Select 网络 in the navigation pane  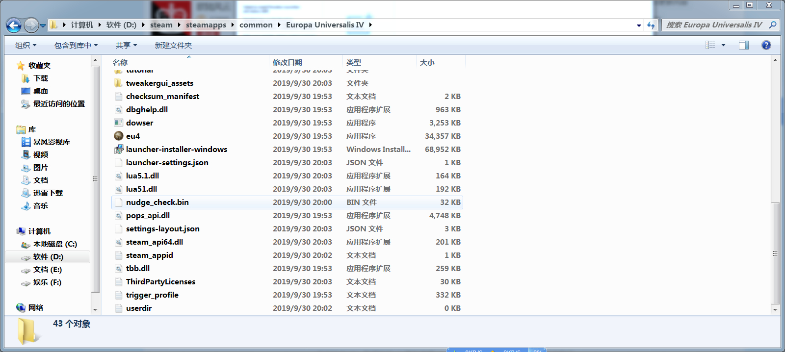[x=30, y=308]
